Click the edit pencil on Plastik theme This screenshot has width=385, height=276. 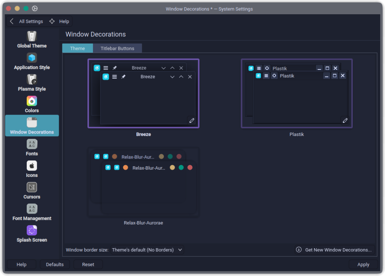point(345,121)
